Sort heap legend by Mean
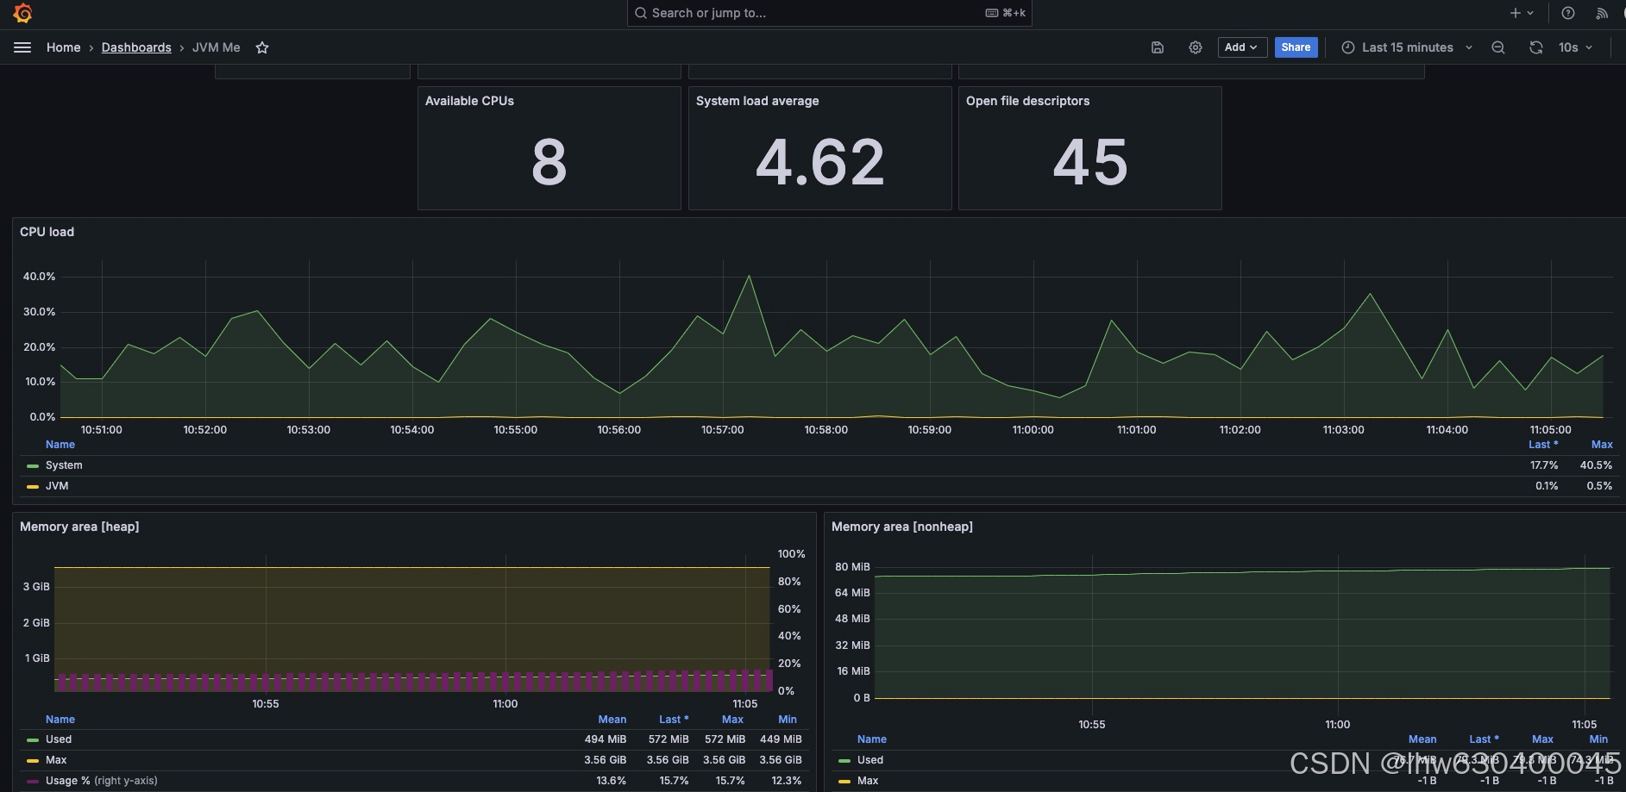1626x792 pixels. (x=612, y=720)
